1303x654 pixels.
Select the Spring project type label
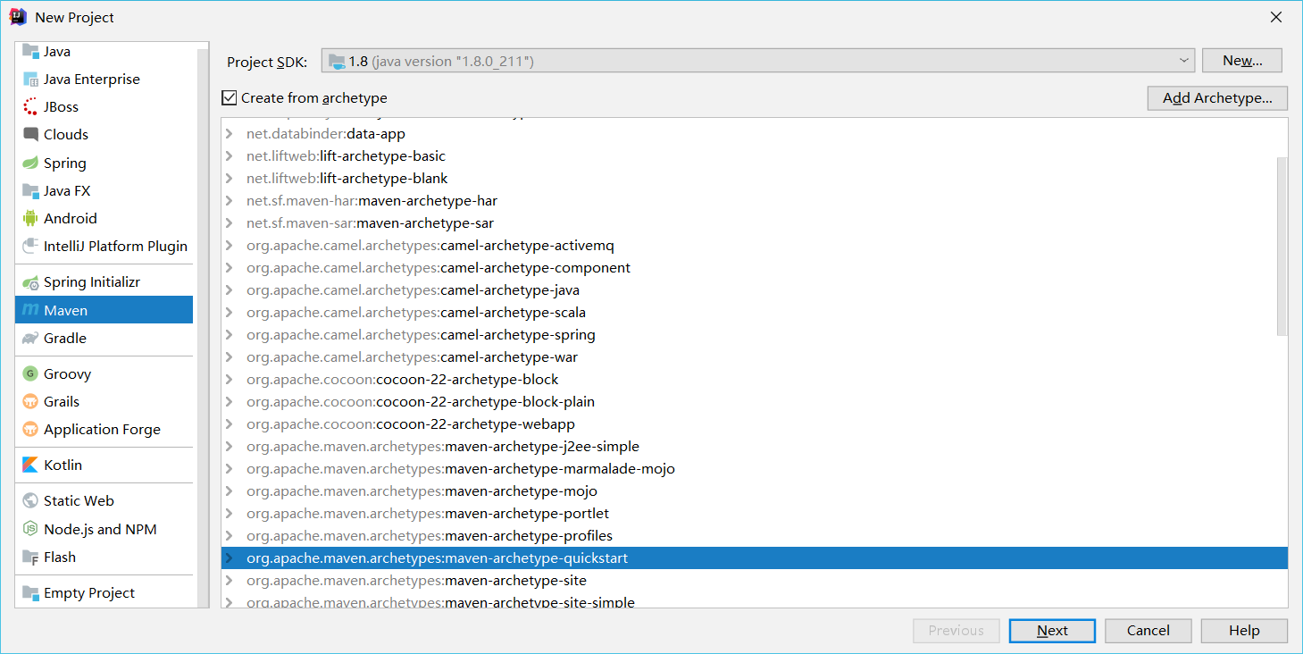coord(65,163)
